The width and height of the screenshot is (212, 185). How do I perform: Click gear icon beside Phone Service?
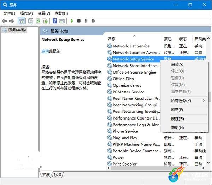click(110, 131)
